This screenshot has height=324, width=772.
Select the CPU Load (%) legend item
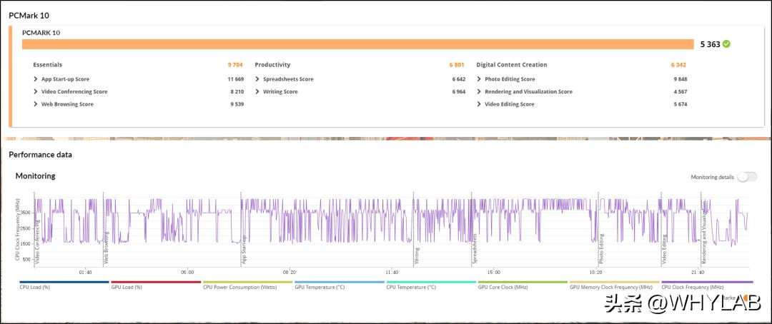tap(34, 287)
